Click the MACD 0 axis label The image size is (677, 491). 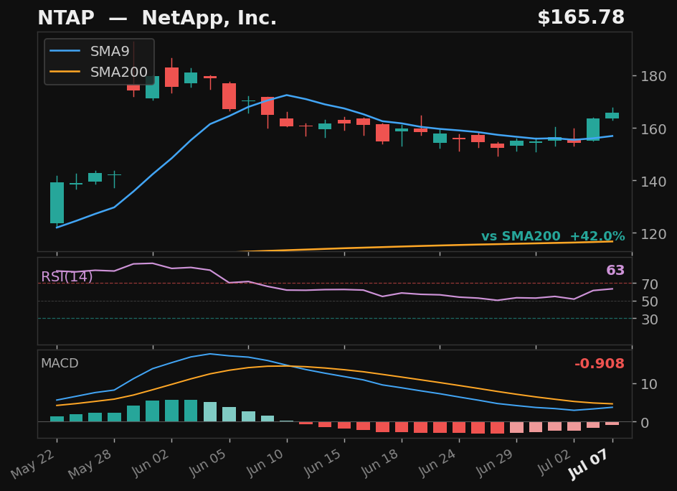pyautogui.click(x=645, y=423)
